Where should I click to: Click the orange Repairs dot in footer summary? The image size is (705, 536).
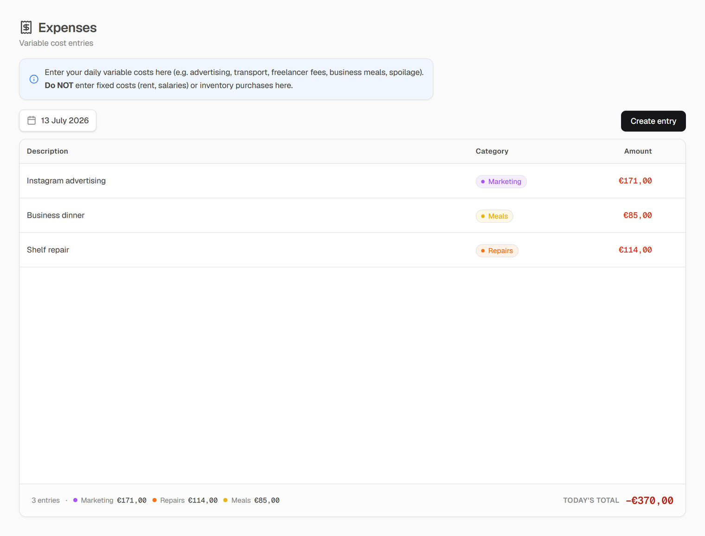154,500
